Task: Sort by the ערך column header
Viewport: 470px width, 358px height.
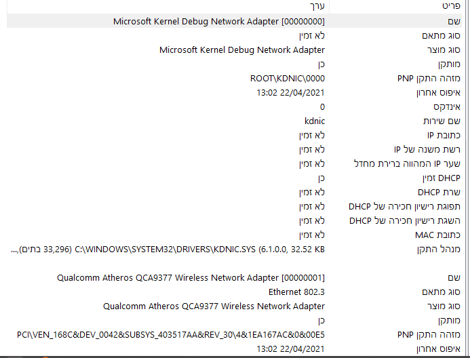Action: pos(317,6)
